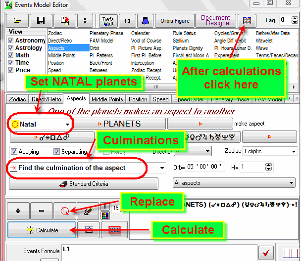The image size is (301, 261).
Task: Click the multicolor palette swatch icon
Action: [105, 216]
